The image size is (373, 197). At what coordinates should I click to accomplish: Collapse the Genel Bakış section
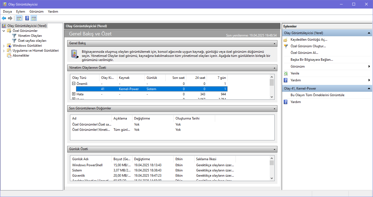coord(275,43)
